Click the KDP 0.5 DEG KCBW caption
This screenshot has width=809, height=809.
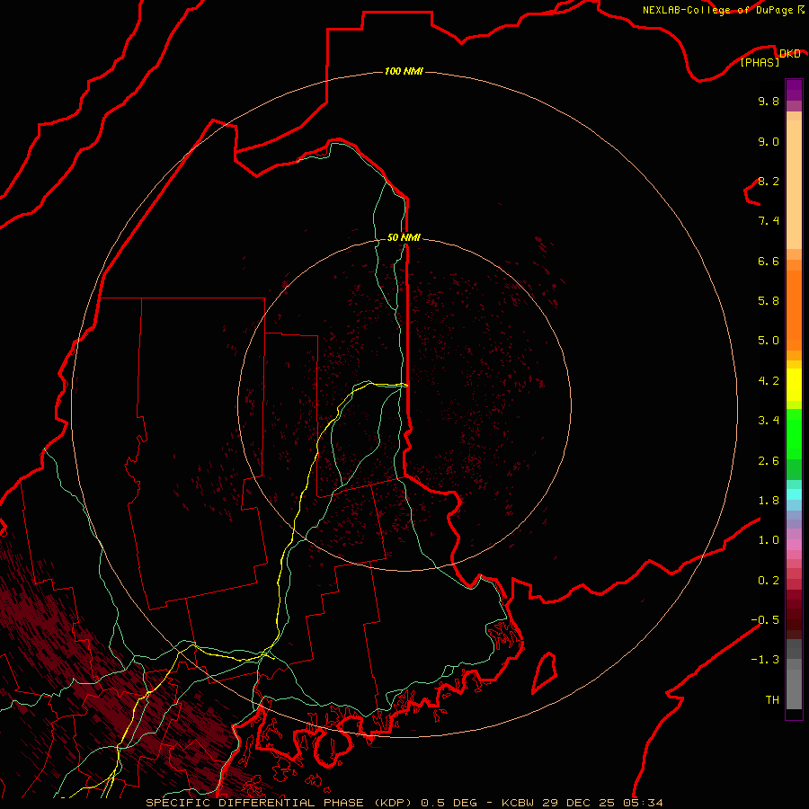[x=404, y=803]
